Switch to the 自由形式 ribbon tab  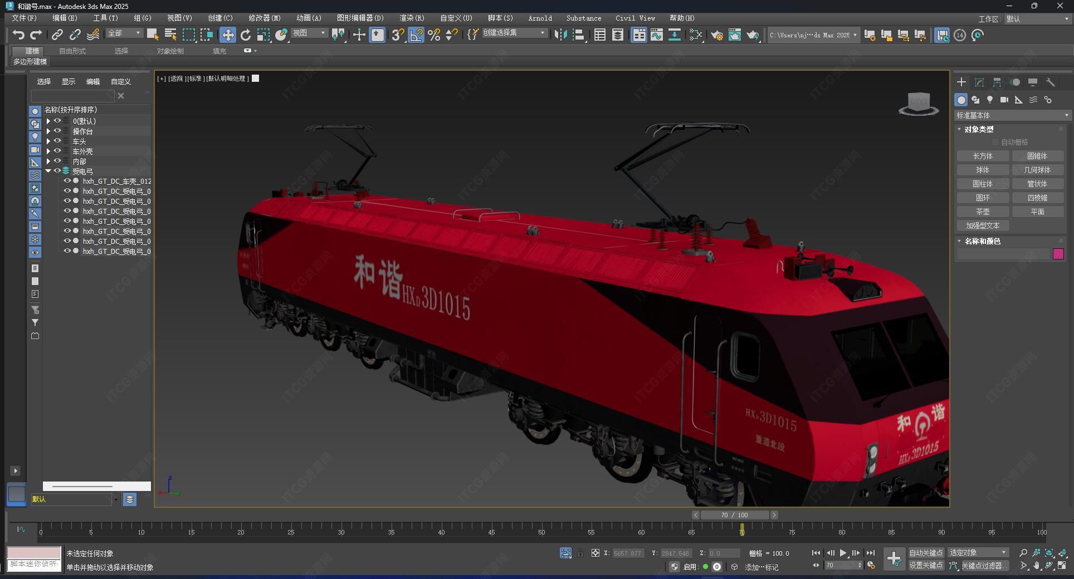[x=72, y=51]
